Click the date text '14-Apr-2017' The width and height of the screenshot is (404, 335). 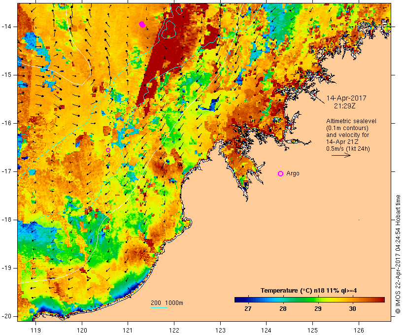coord(346,98)
